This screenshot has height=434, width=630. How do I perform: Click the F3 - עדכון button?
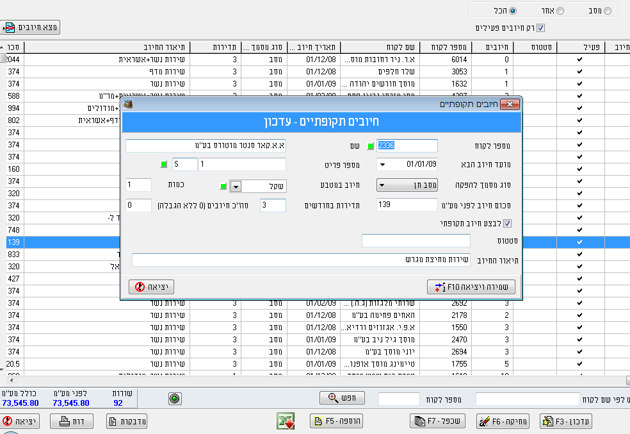(567, 421)
